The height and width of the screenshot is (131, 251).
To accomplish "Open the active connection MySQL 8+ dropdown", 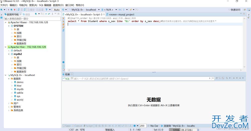I will (x=99, y=10).
